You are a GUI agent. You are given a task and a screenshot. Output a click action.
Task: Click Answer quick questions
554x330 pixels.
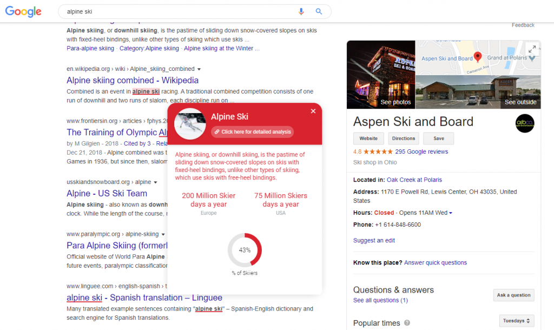pyautogui.click(x=436, y=262)
